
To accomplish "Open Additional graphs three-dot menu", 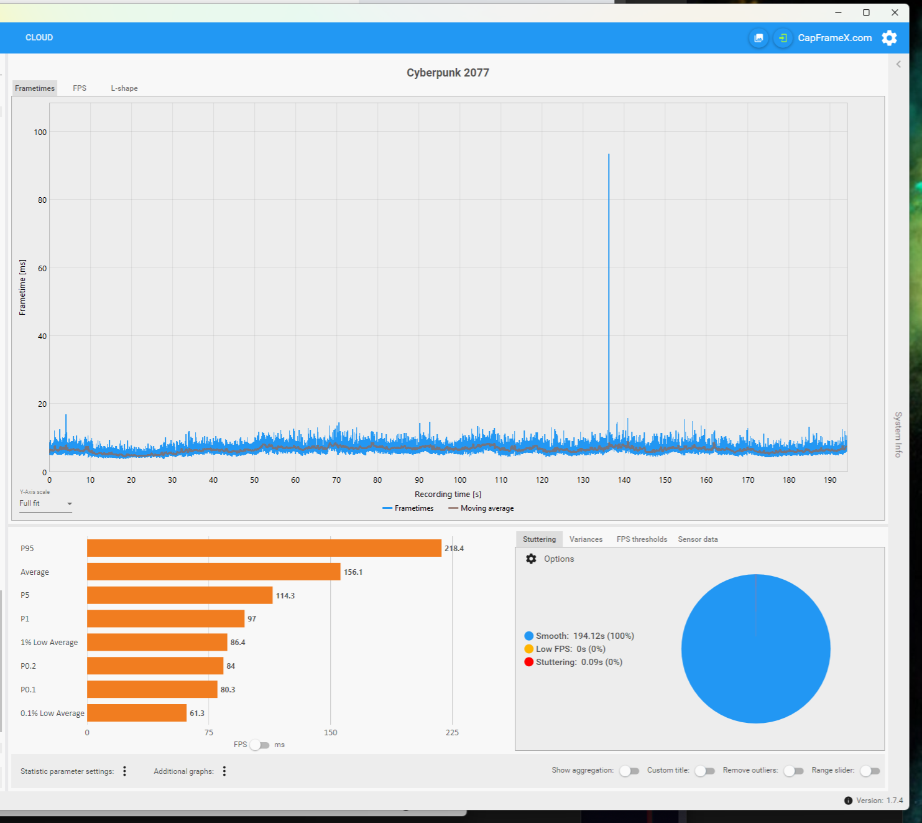I will [224, 771].
